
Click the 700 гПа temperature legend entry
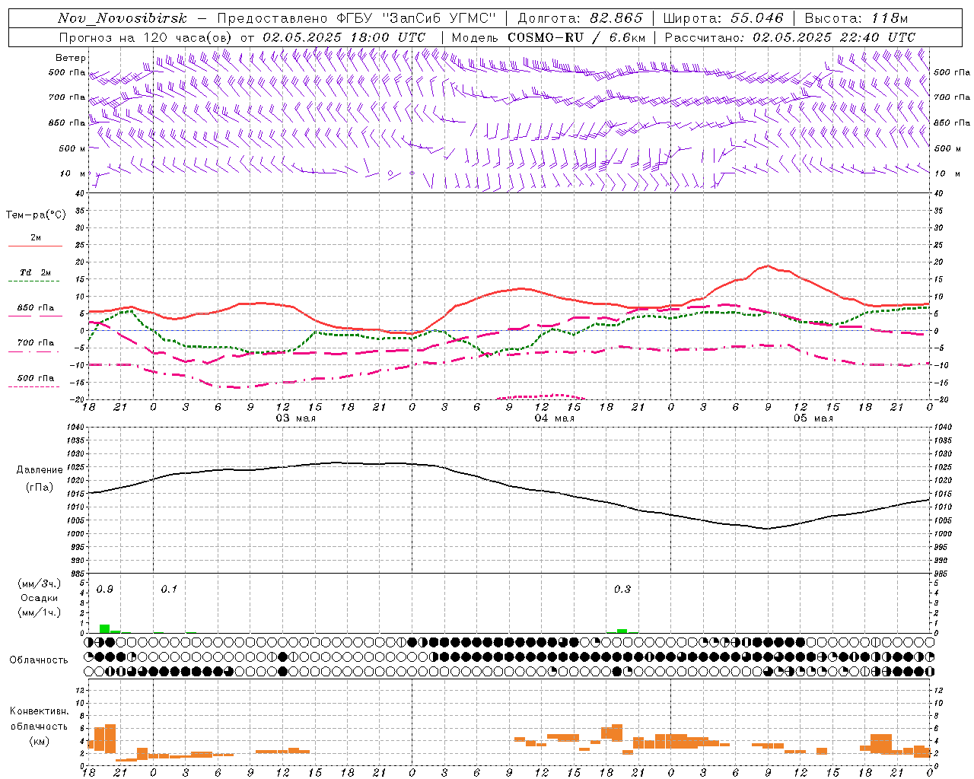[36, 346]
